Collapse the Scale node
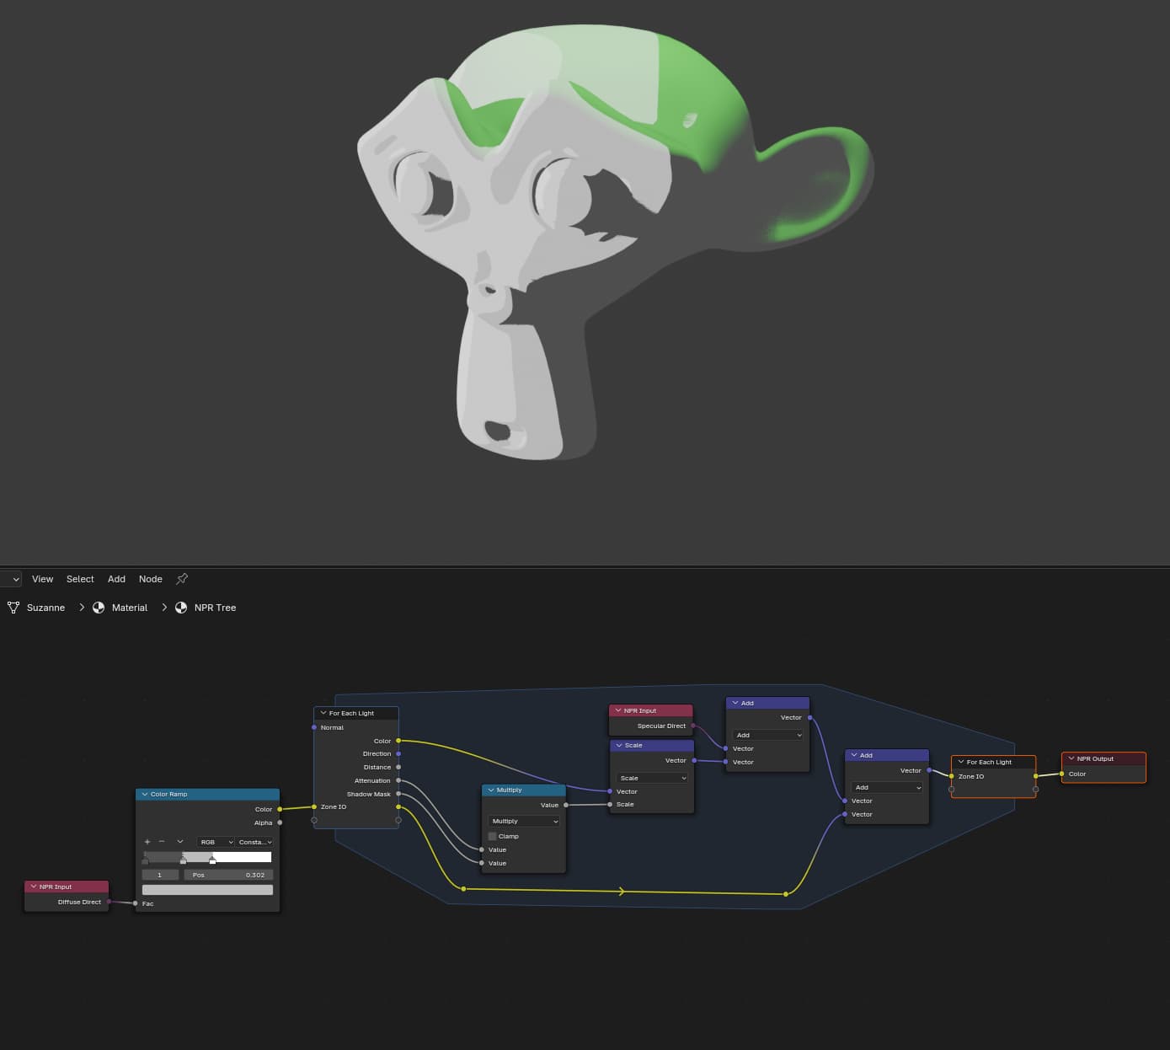 pos(618,746)
